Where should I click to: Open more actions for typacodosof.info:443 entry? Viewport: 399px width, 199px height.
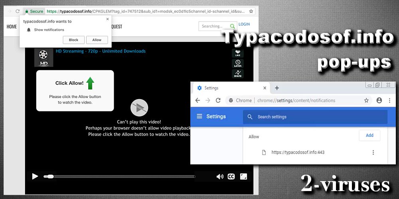pos(373,152)
